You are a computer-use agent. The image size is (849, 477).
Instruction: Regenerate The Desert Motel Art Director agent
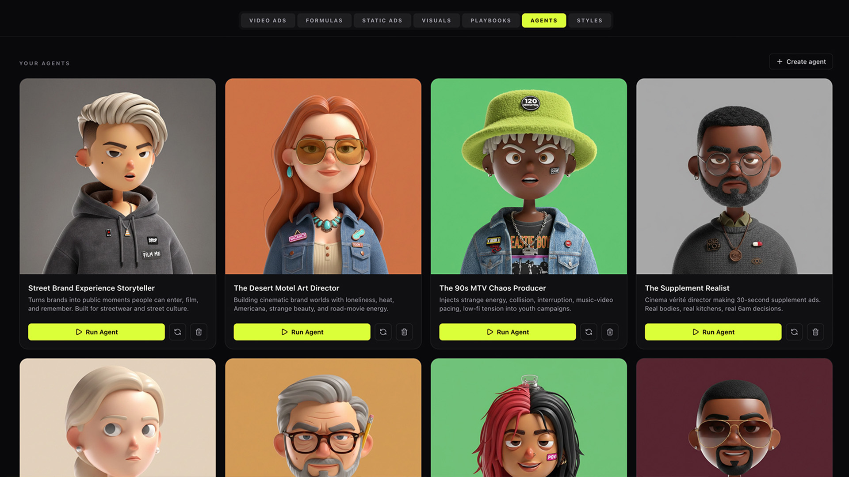click(383, 332)
